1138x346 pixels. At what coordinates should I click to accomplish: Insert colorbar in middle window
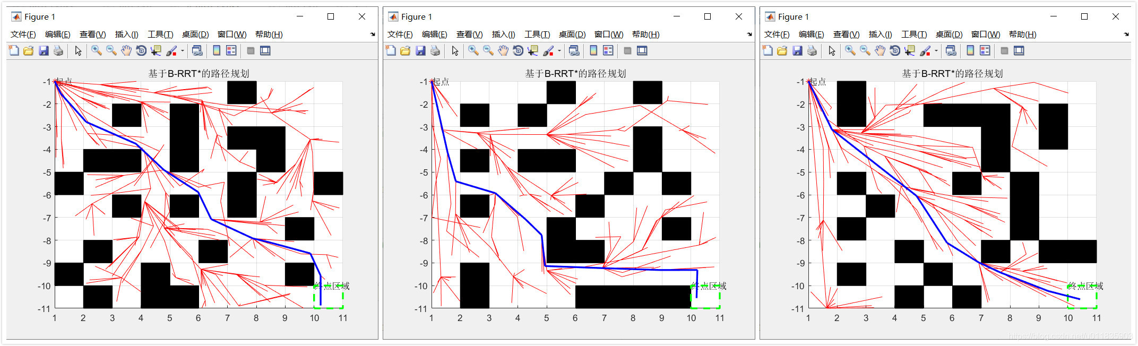593,50
